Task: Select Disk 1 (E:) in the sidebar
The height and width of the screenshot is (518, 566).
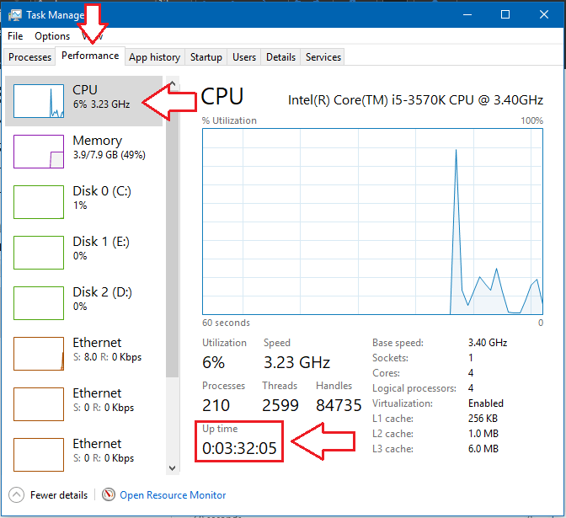Action: click(x=83, y=253)
